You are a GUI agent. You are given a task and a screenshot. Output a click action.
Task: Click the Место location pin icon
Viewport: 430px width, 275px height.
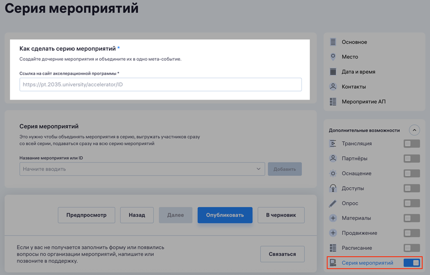tap(333, 57)
